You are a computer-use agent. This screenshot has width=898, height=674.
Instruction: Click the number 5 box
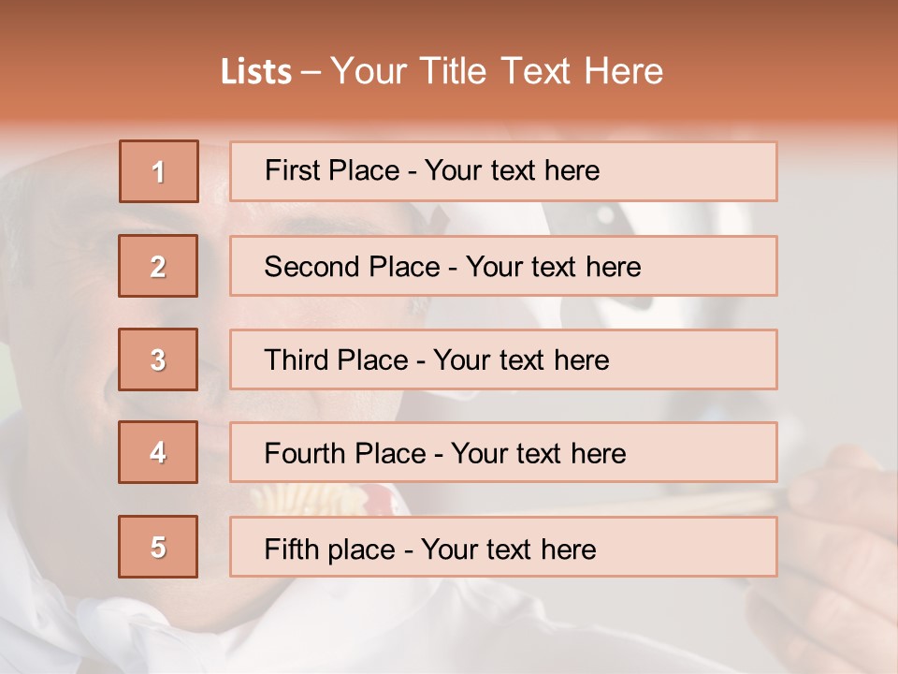(158, 547)
